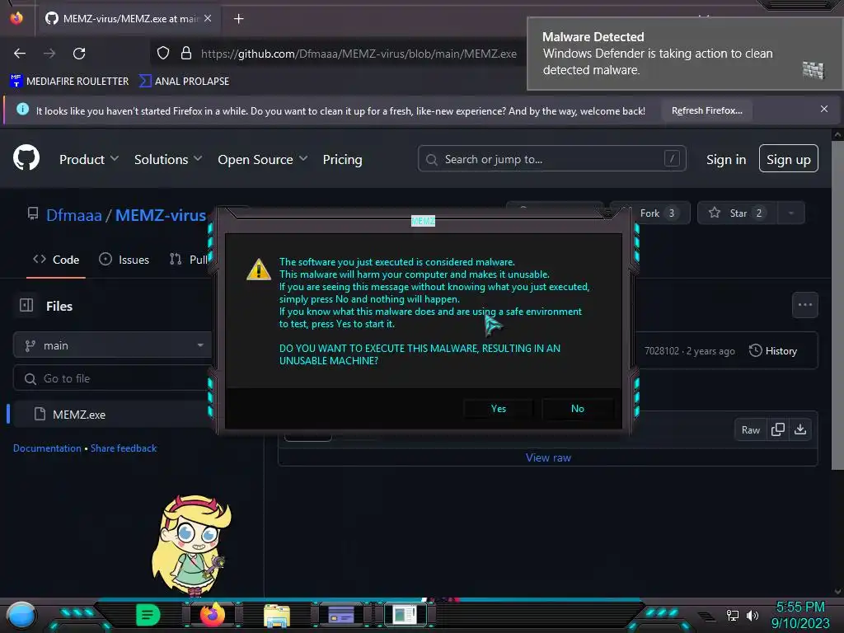
Task: Switch to the Pull requests tab
Action: [x=189, y=260]
